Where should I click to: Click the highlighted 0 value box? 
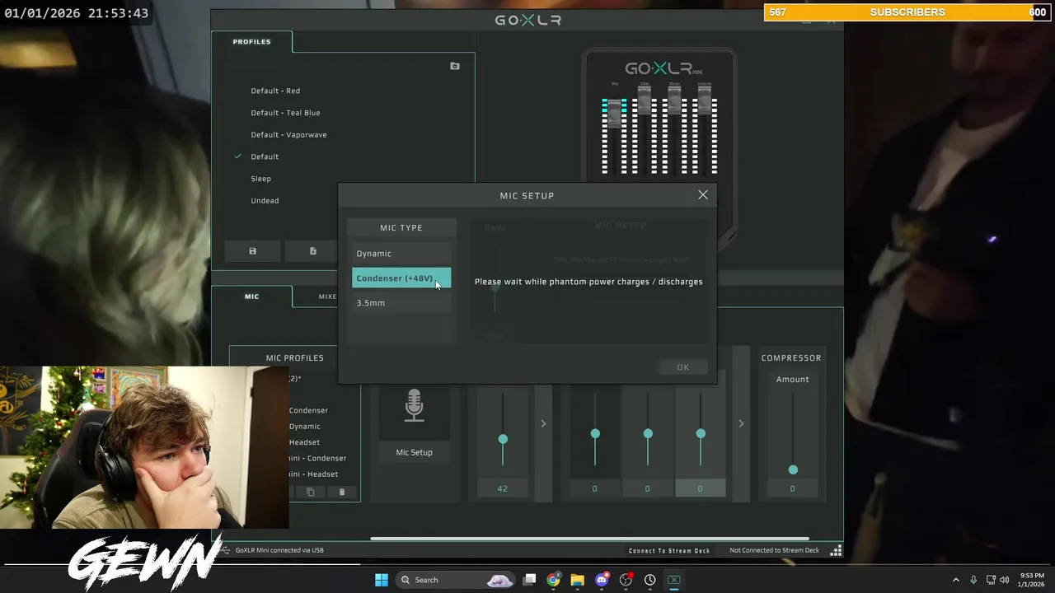(x=700, y=488)
